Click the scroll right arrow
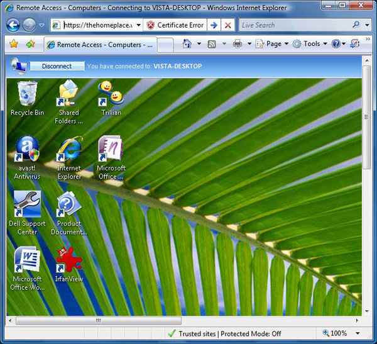 point(357,321)
